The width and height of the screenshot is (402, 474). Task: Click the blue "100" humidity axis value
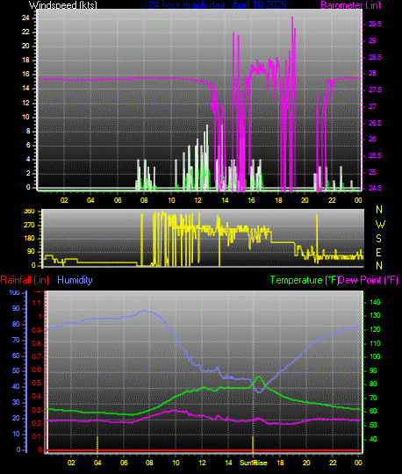point(14,292)
